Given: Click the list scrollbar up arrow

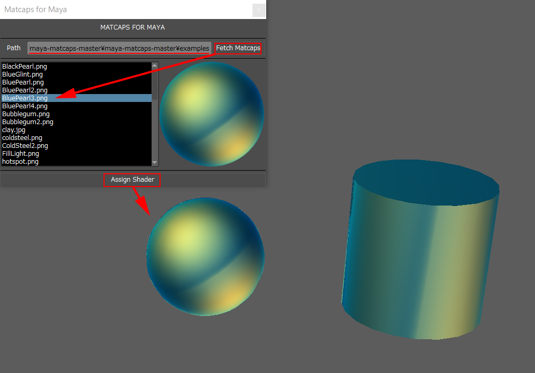Looking at the screenshot, I should tap(155, 66).
